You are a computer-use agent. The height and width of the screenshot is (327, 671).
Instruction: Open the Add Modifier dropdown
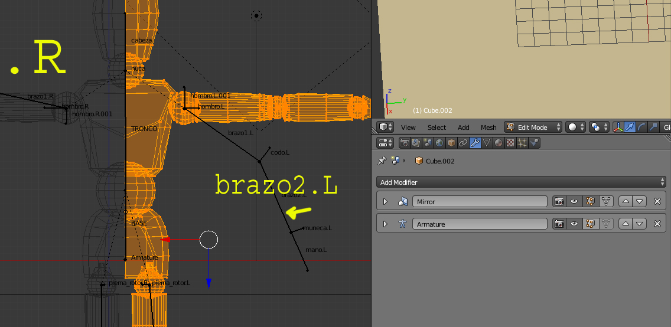coord(521,182)
